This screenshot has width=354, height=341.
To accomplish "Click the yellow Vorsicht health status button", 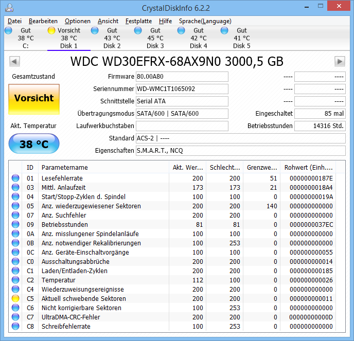I will click(x=34, y=99).
